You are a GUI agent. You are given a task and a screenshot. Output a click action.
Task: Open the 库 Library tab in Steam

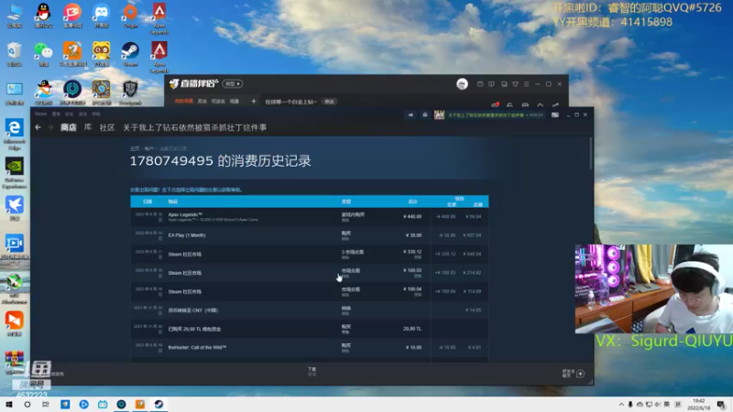(x=88, y=127)
